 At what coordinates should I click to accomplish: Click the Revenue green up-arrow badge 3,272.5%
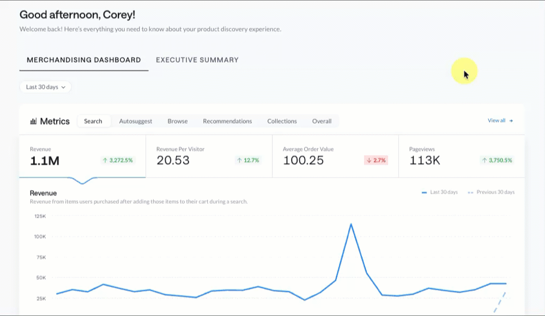pyautogui.click(x=118, y=160)
